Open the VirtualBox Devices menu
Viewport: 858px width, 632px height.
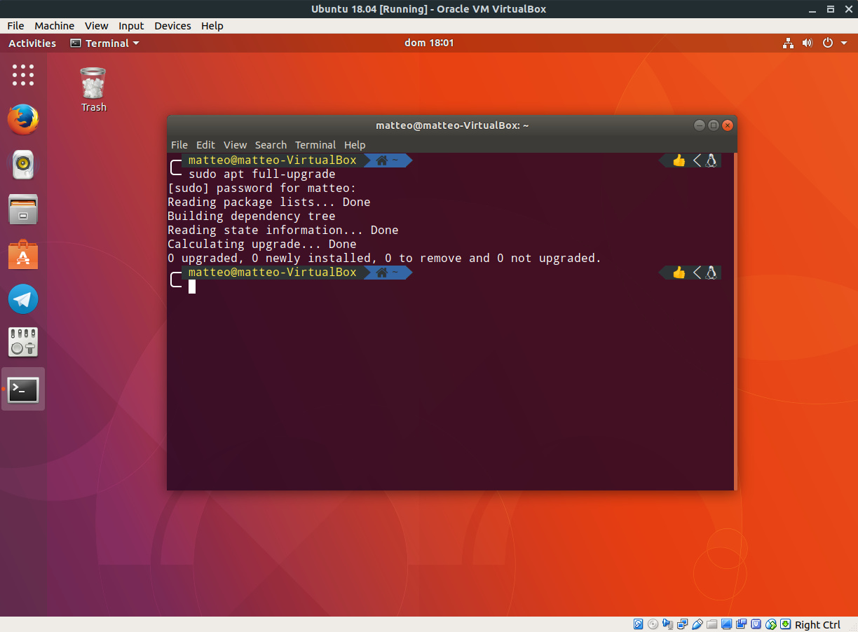coord(172,26)
